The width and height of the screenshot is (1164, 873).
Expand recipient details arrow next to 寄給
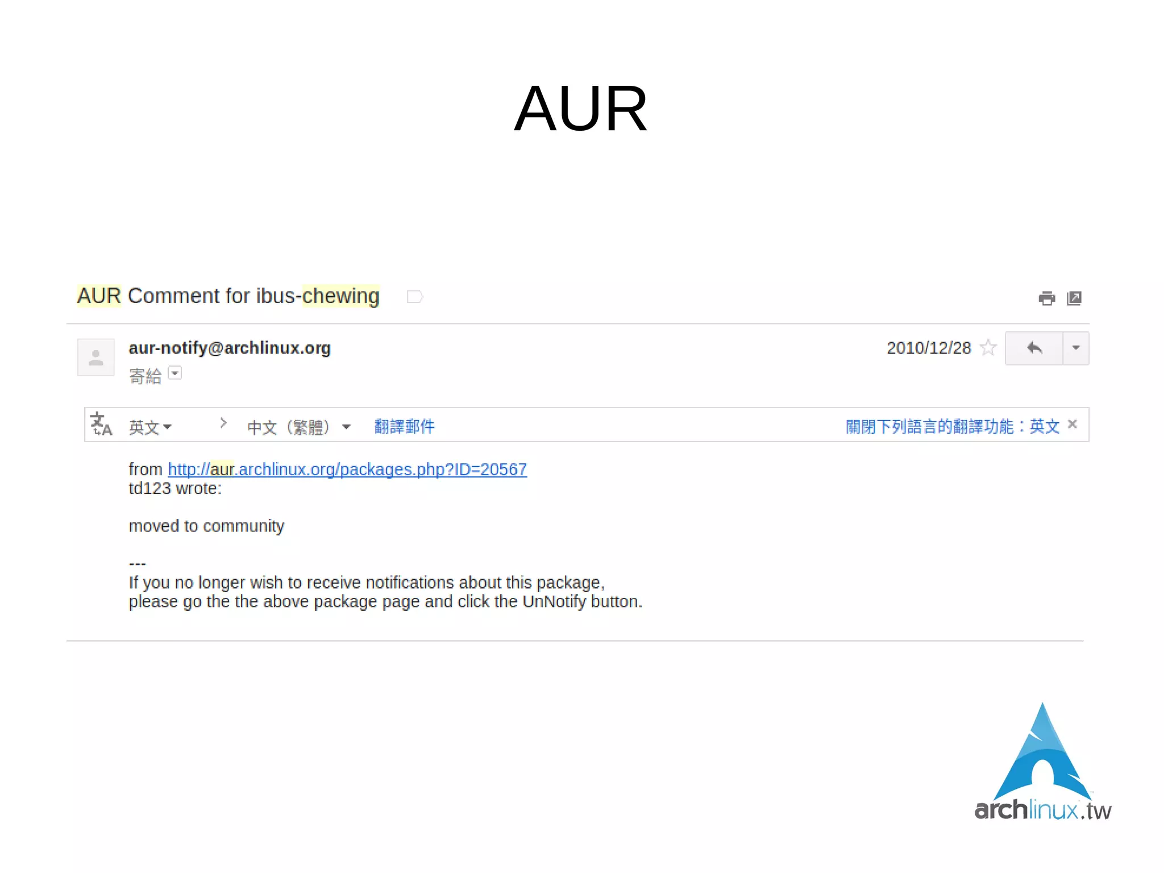(175, 373)
